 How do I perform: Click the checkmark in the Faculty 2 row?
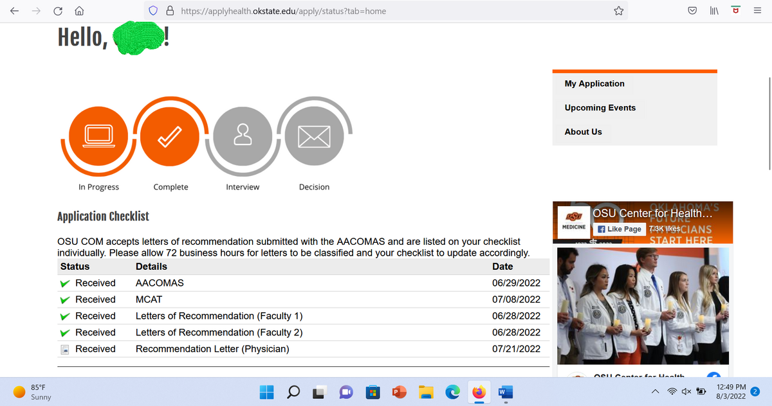(65, 333)
